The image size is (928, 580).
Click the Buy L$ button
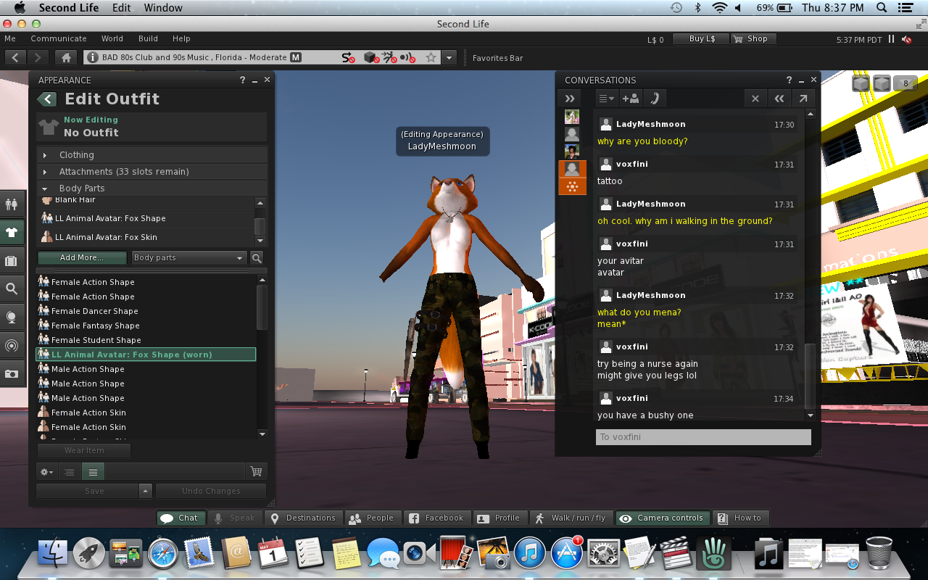[700, 39]
